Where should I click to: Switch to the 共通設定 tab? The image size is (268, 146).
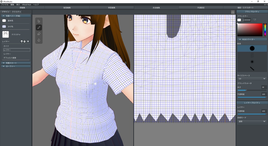pos(201,8)
